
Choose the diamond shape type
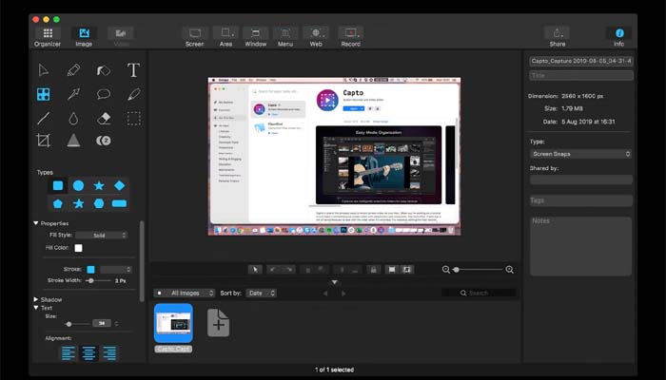coord(119,185)
